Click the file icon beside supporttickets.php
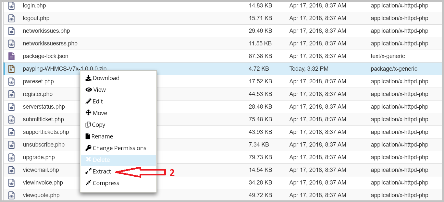444x202 pixels. coord(11,132)
